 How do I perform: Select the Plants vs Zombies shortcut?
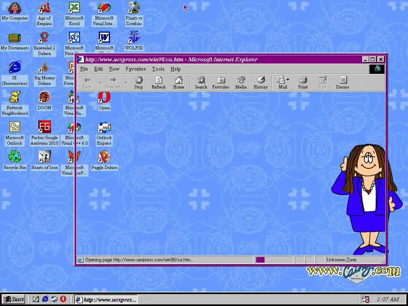134,14
